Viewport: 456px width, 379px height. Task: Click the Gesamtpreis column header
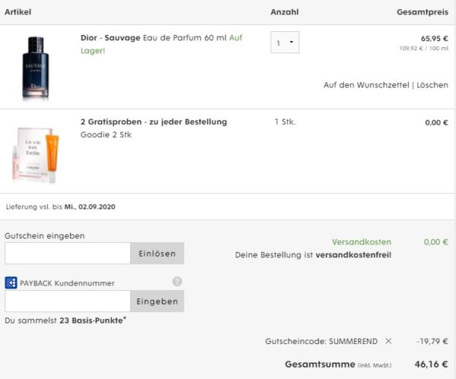422,12
